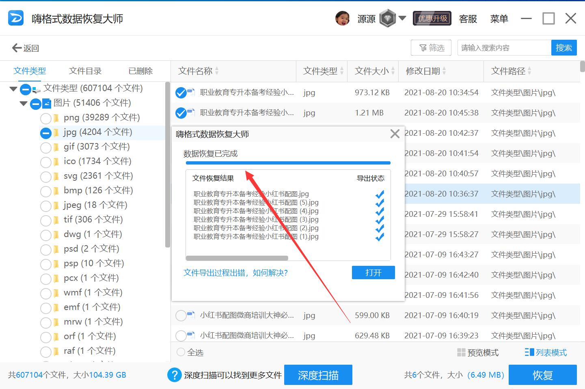This screenshot has width=585, height=389.
Task: Minimize the application window
Action: click(526, 19)
